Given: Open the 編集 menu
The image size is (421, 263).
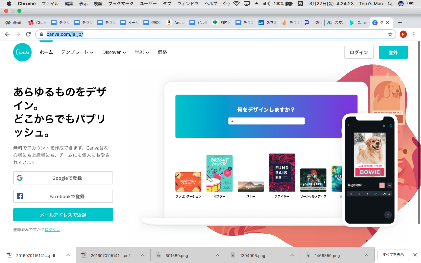Looking at the screenshot, I should tap(69, 4).
